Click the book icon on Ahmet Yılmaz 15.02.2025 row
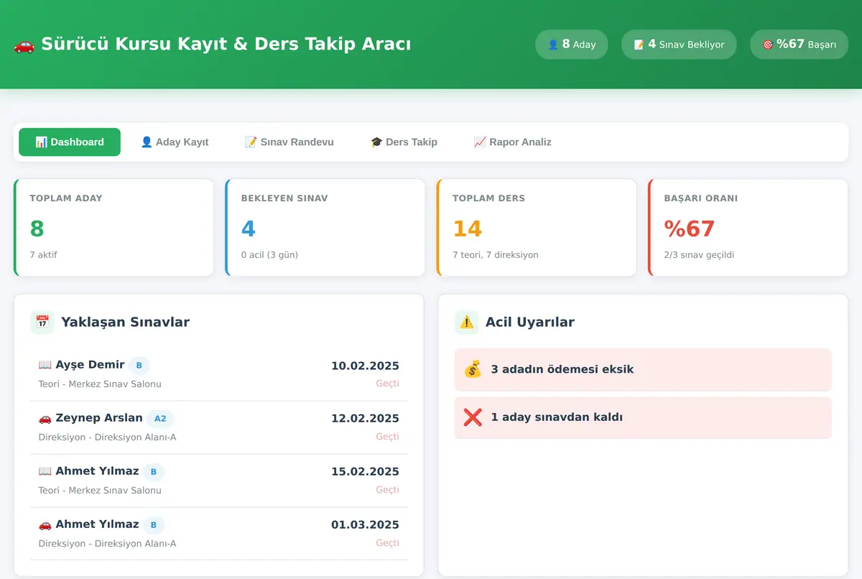 coord(45,471)
